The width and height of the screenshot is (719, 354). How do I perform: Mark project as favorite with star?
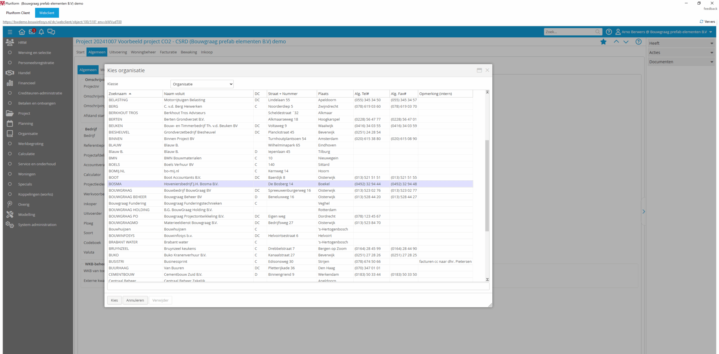pos(603,42)
